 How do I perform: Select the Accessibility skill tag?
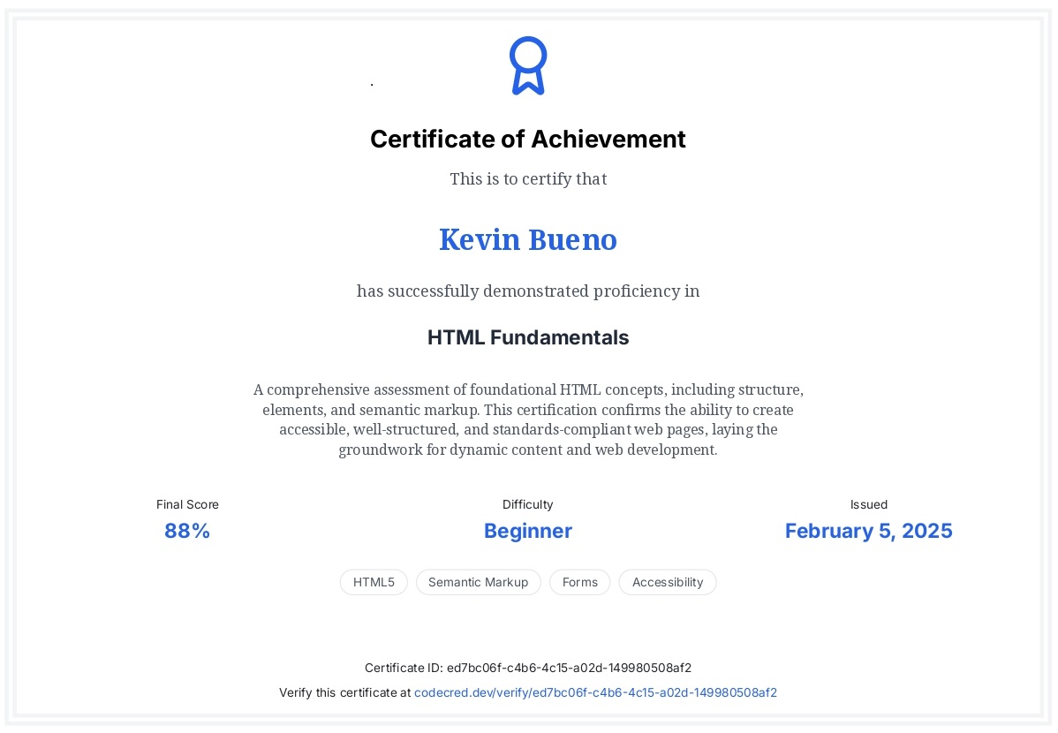coord(667,582)
